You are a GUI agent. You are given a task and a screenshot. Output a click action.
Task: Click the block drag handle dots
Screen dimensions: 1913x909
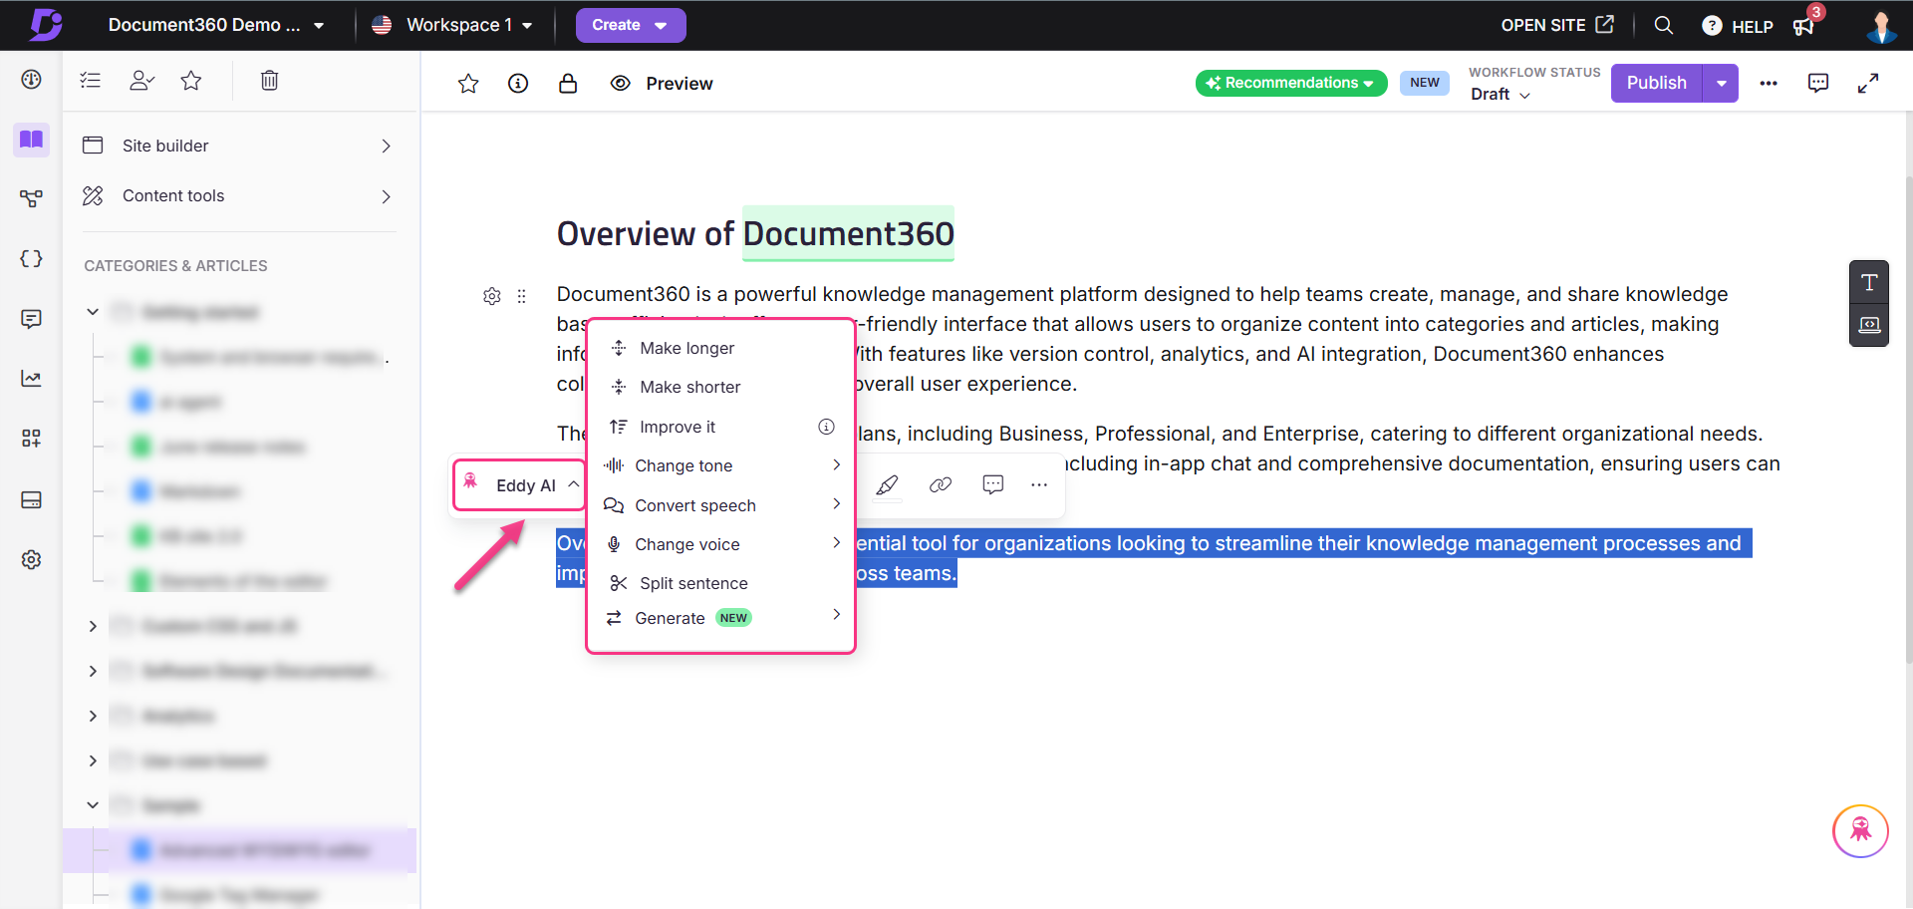click(521, 296)
